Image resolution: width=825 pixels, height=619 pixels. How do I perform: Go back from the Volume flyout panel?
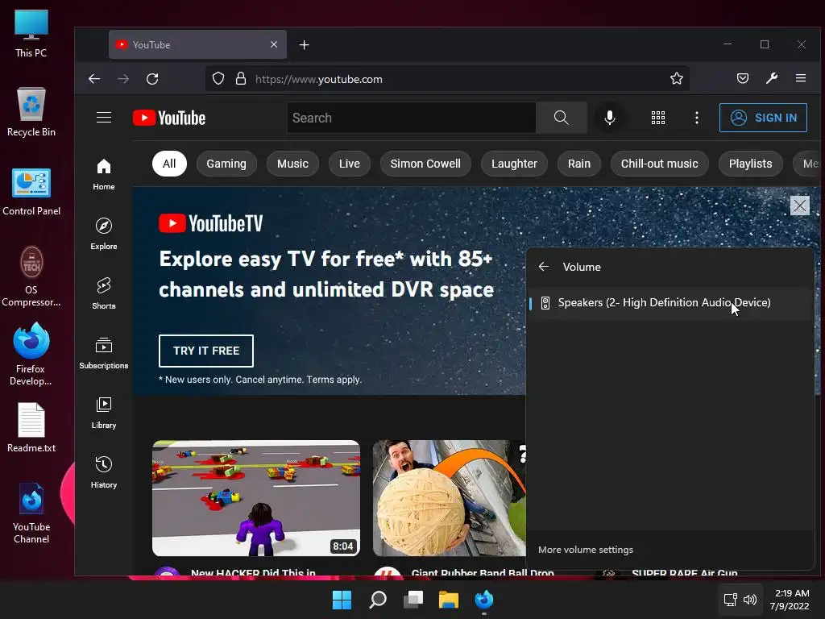(x=544, y=267)
